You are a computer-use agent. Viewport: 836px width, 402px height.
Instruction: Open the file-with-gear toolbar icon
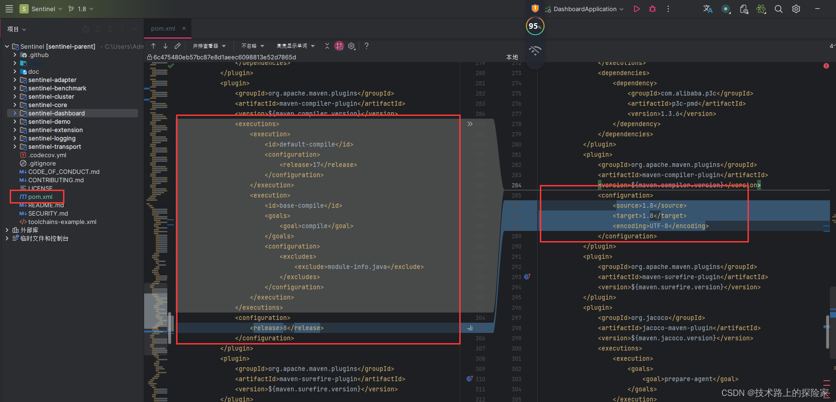[x=744, y=9]
